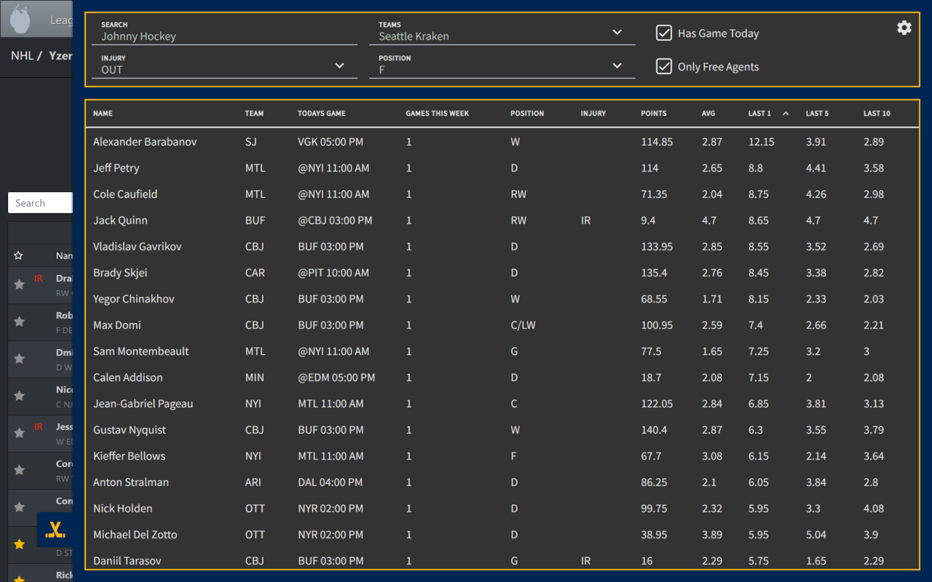Click Michael Del Zotto's 5.04 last-5 value
Screen dimensions: 932x582
(816, 535)
